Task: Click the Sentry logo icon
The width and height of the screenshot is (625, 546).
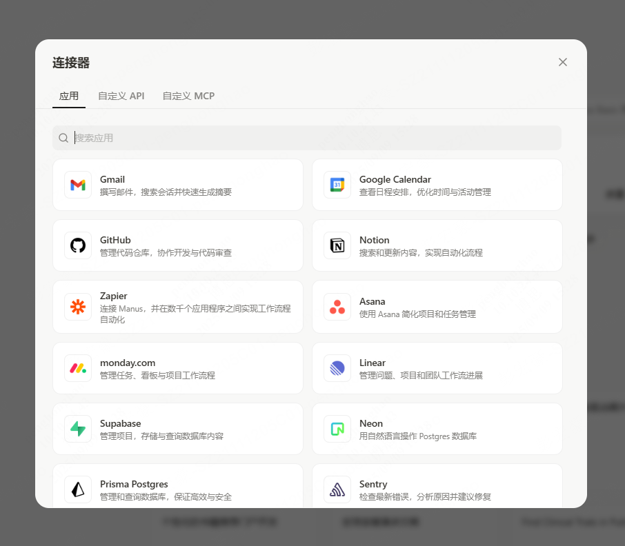Action: click(x=337, y=489)
